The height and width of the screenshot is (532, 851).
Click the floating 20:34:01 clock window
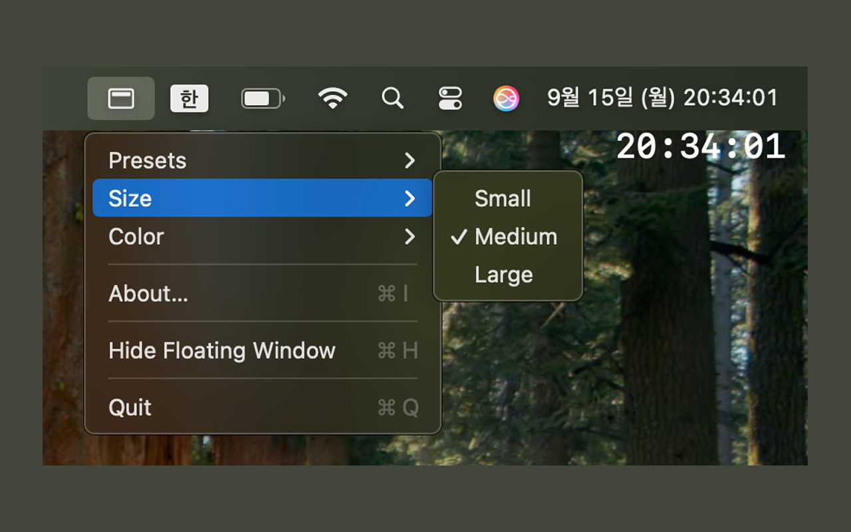tap(701, 146)
